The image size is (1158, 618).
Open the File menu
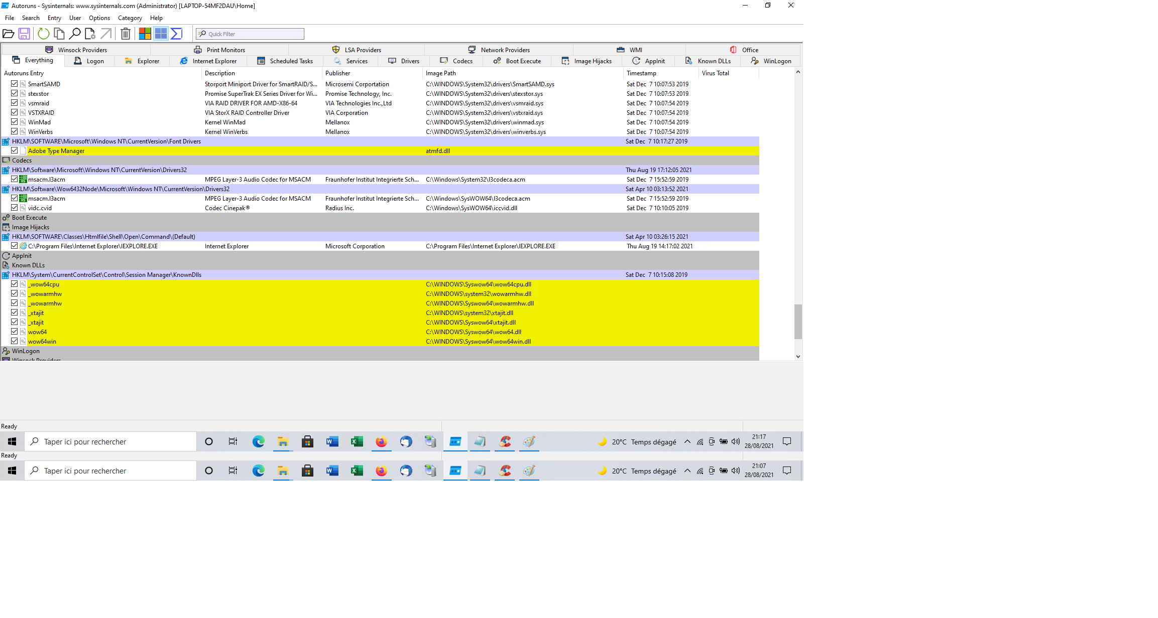point(10,18)
